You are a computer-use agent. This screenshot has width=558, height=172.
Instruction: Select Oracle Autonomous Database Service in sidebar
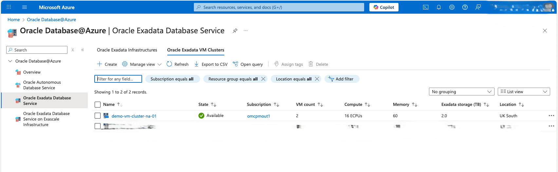pyautogui.click(x=42, y=85)
